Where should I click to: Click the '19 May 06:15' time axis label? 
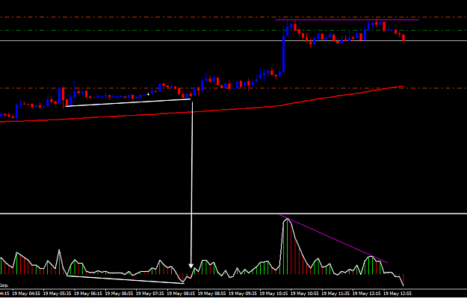pyautogui.click(x=87, y=294)
